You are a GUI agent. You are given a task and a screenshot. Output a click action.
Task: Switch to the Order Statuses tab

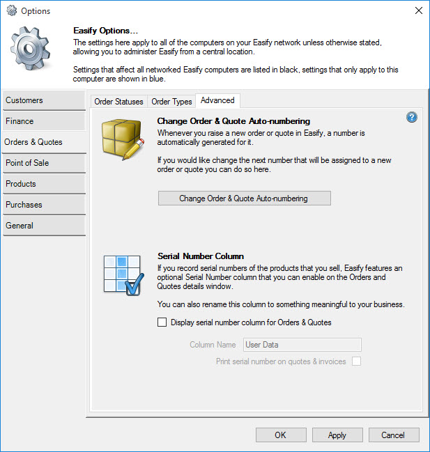coord(118,102)
